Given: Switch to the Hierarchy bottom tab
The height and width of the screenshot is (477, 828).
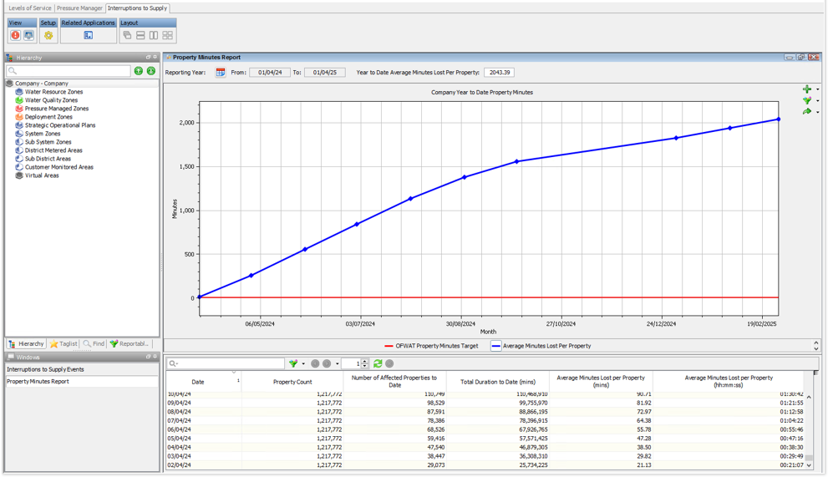Looking at the screenshot, I should 26,344.
